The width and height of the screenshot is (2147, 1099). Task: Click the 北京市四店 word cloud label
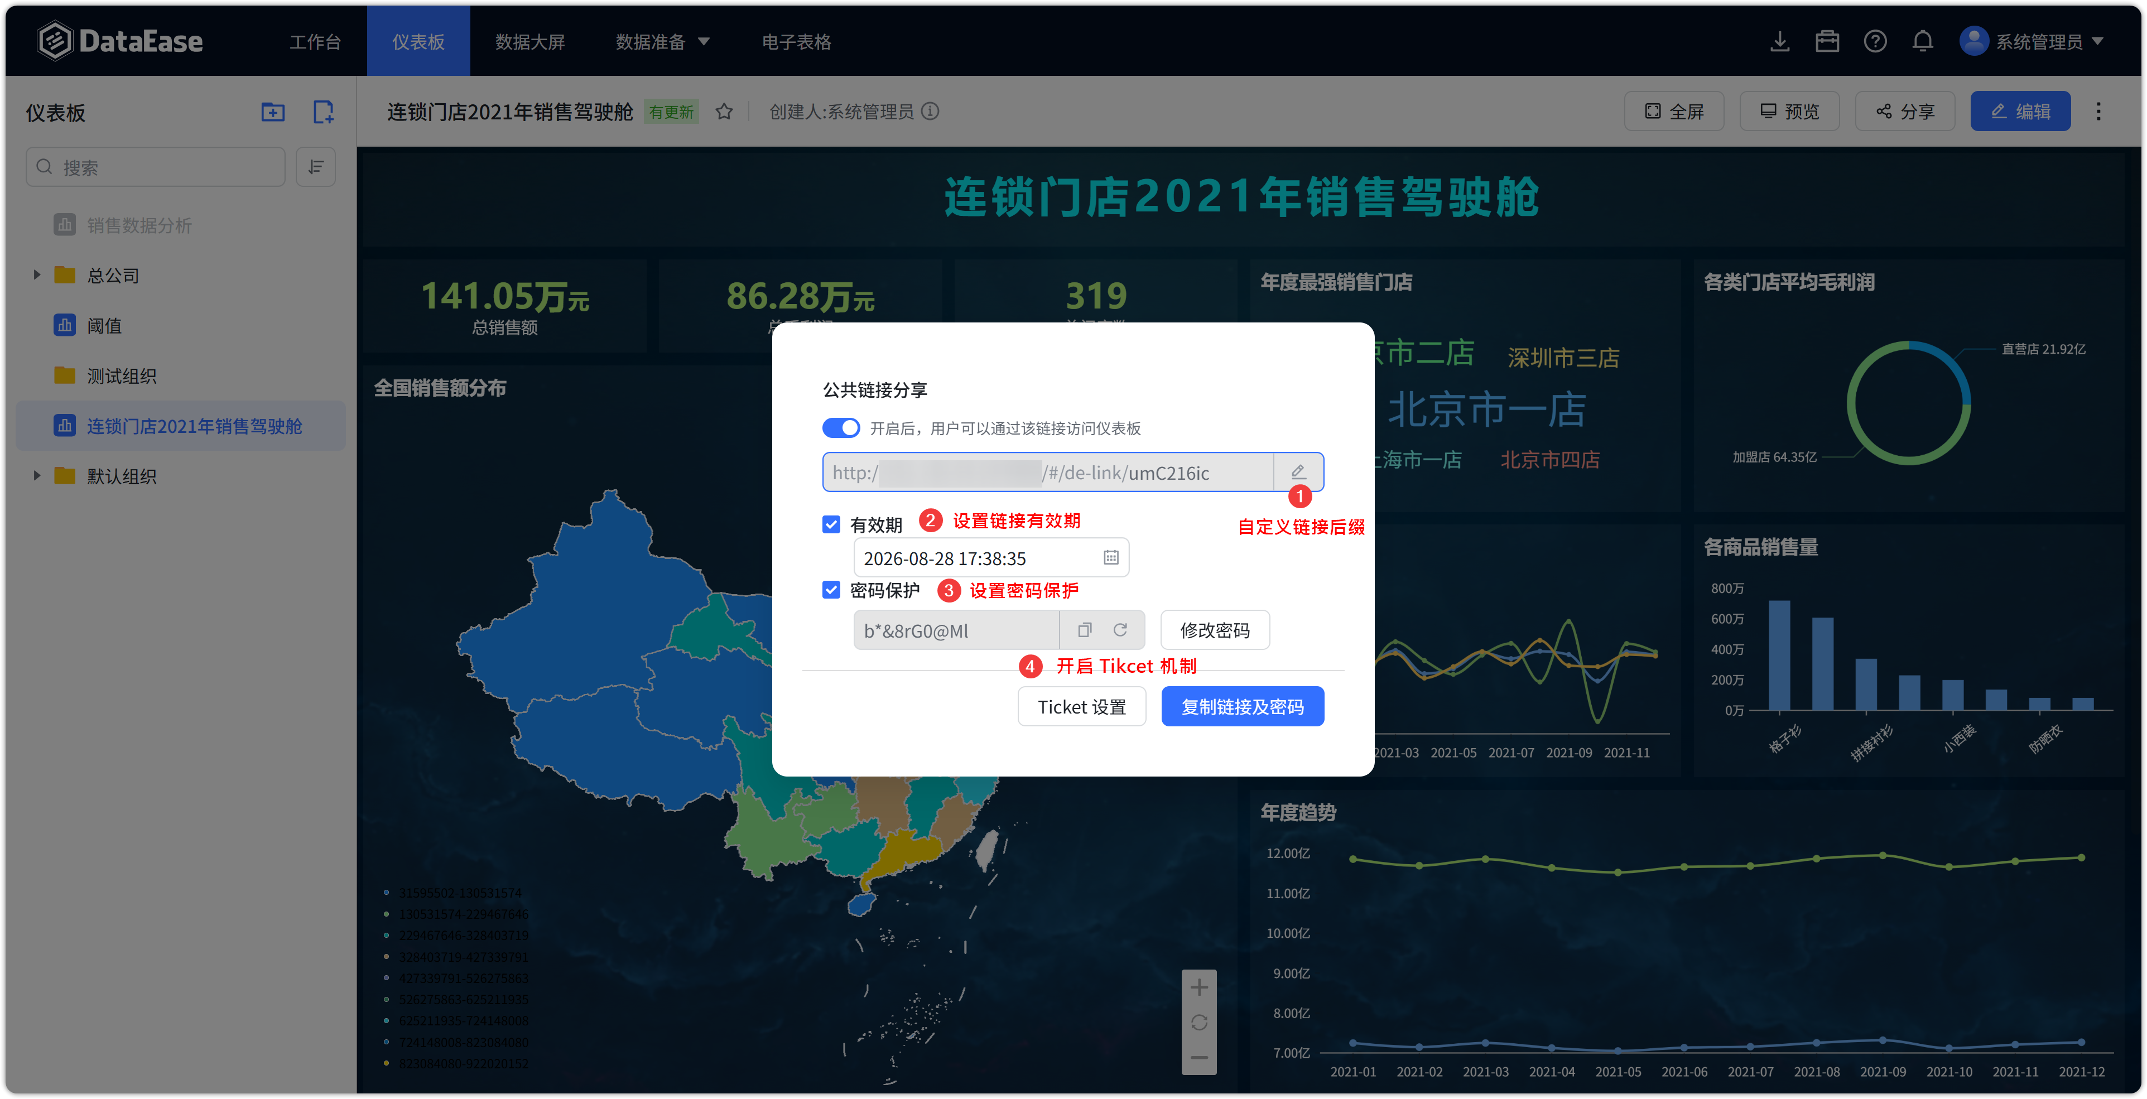click(x=1550, y=459)
